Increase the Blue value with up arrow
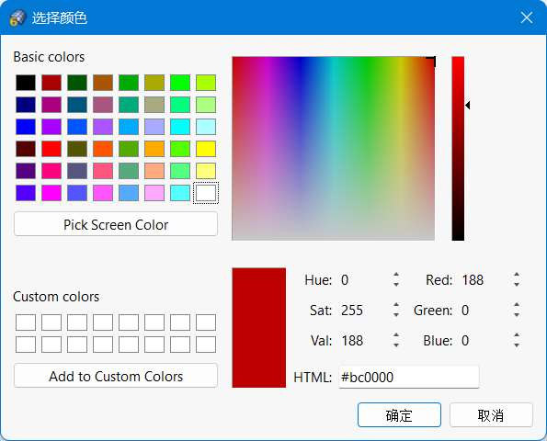The height and width of the screenshot is (441, 547). 517,335
